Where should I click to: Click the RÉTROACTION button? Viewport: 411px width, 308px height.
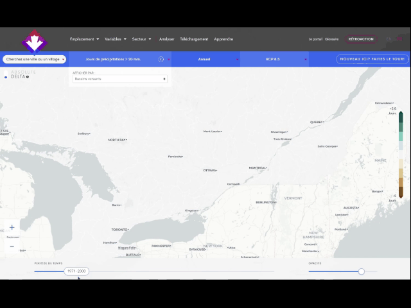361,39
